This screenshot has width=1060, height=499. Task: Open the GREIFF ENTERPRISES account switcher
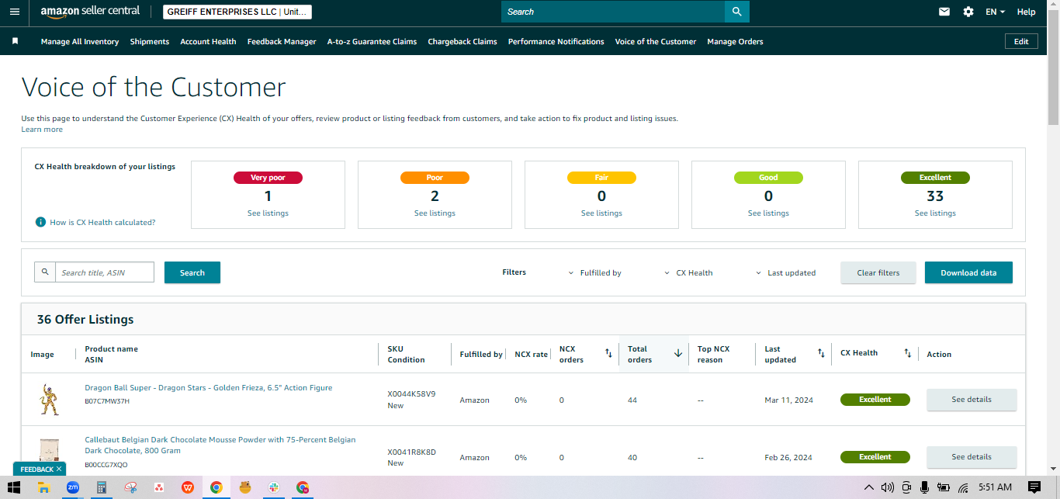coord(237,12)
